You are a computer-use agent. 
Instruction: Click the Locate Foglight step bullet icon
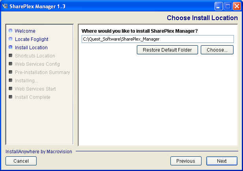point(10,39)
